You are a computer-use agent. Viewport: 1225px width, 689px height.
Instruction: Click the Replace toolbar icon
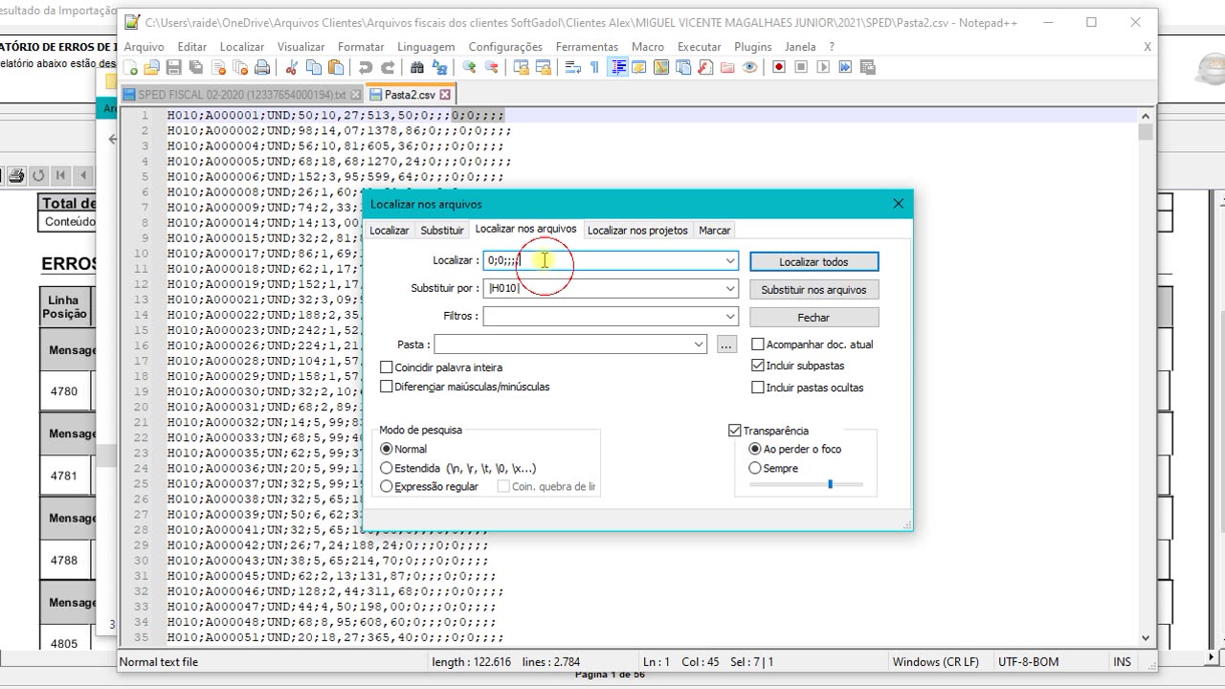tap(440, 67)
